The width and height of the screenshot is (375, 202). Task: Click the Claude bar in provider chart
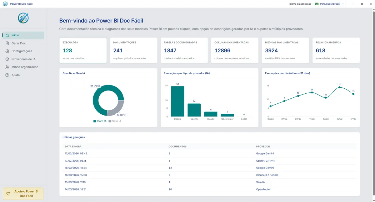[x=211, y=114]
